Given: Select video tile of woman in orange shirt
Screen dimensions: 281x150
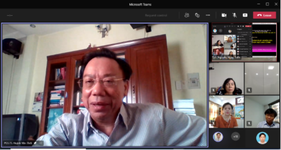Looking at the screenshot, I should click(x=226, y=112).
